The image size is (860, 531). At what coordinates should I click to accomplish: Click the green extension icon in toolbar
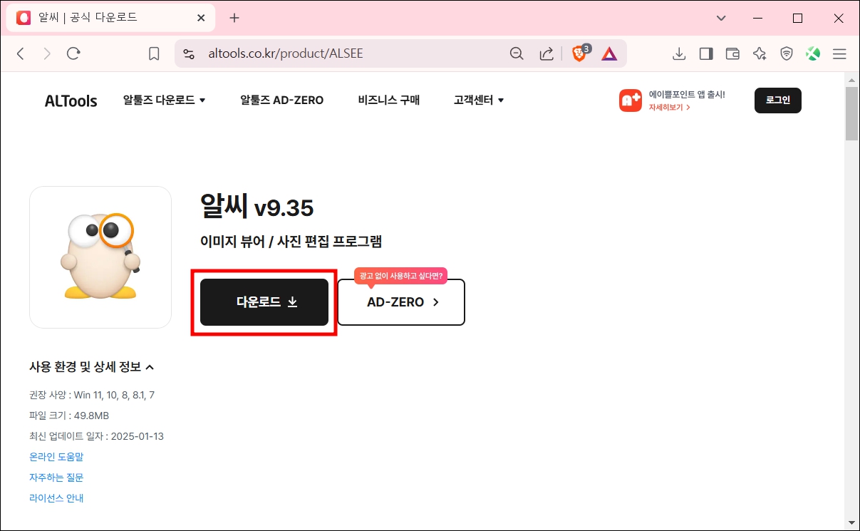pos(813,53)
